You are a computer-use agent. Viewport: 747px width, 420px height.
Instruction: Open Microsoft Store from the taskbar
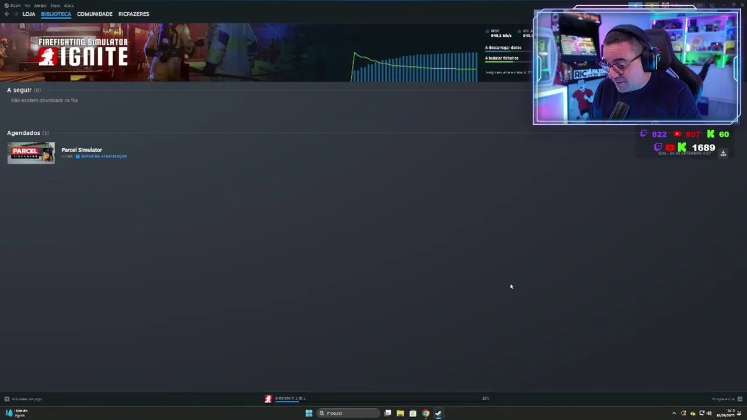pyautogui.click(x=413, y=413)
